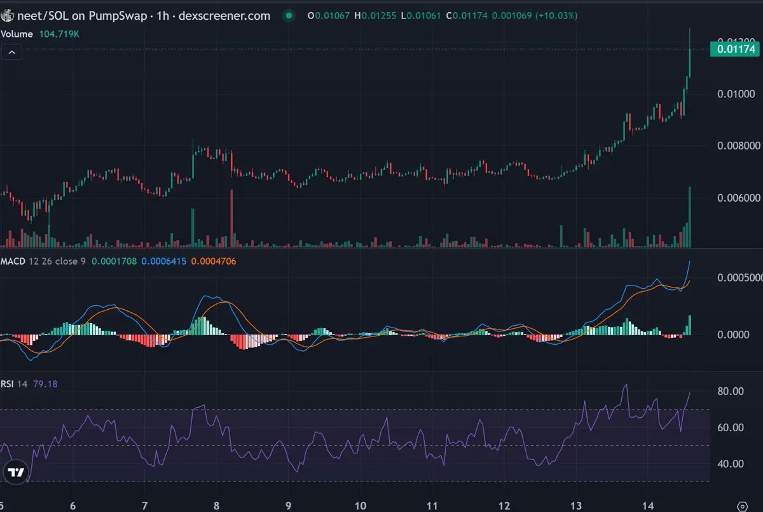The width and height of the screenshot is (763, 512).
Task: Click open price value O0.01067
Action: (x=330, y=16)
